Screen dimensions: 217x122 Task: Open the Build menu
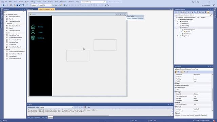point(27,2)
